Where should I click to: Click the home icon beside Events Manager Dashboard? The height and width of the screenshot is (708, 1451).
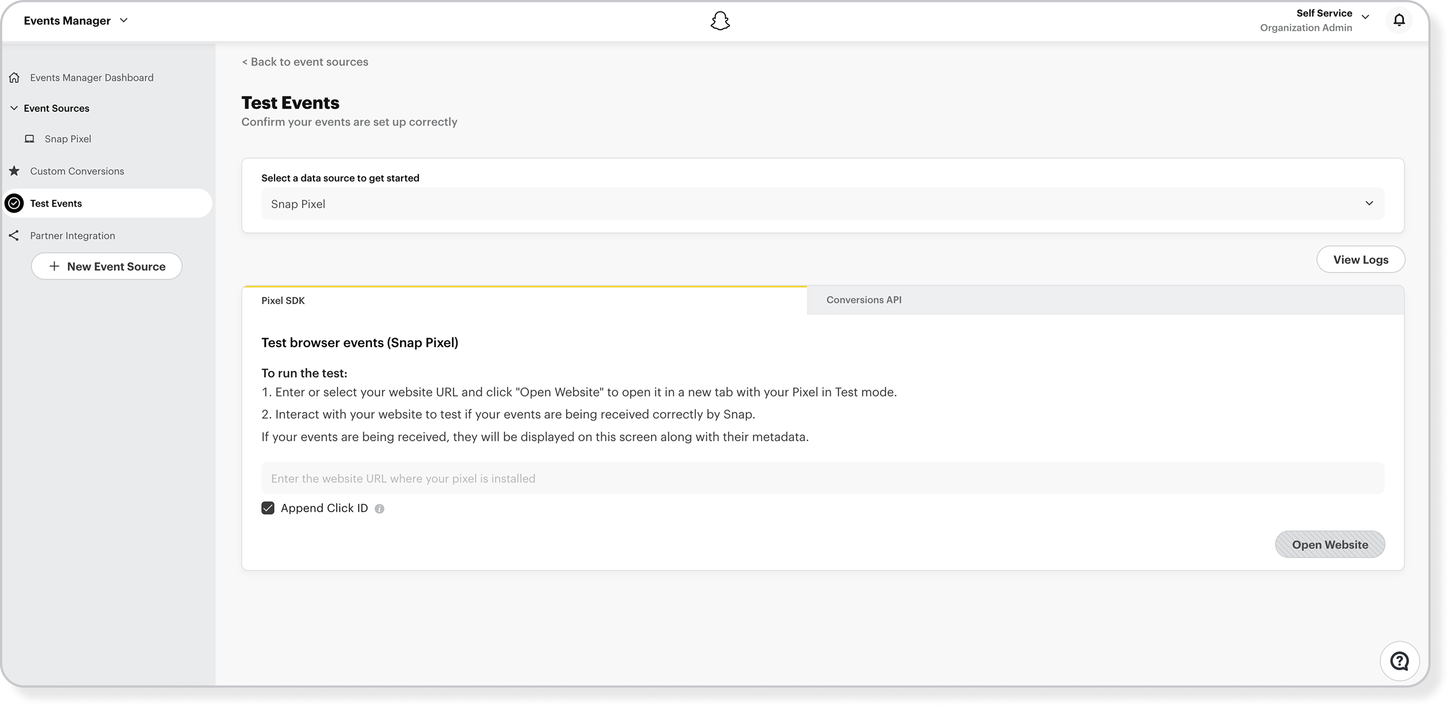click(x=15, y=77)
